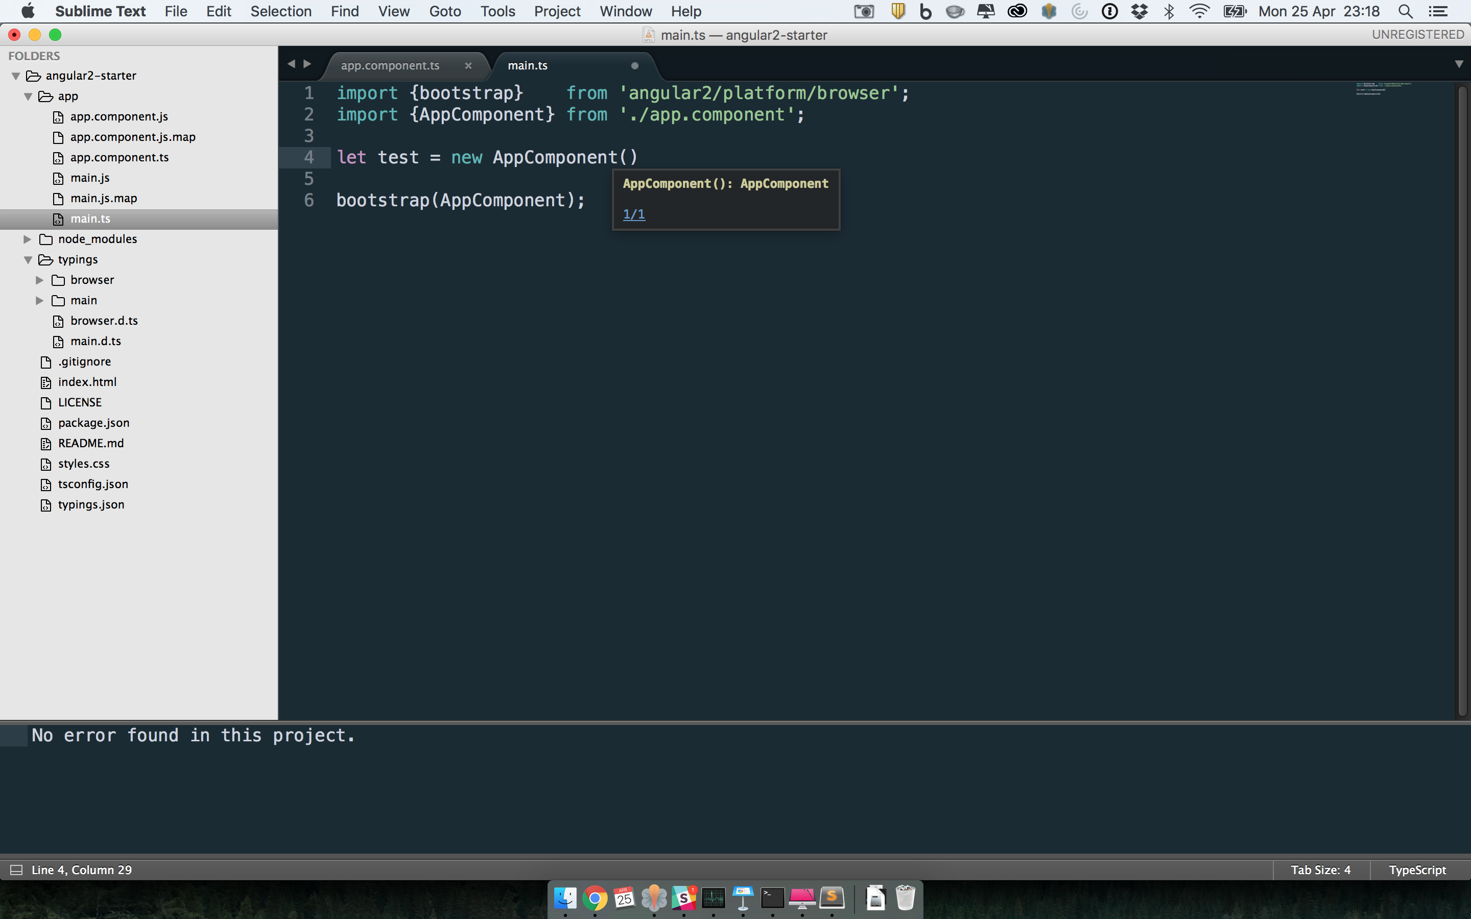Open the Selection menu

[281, 12]
